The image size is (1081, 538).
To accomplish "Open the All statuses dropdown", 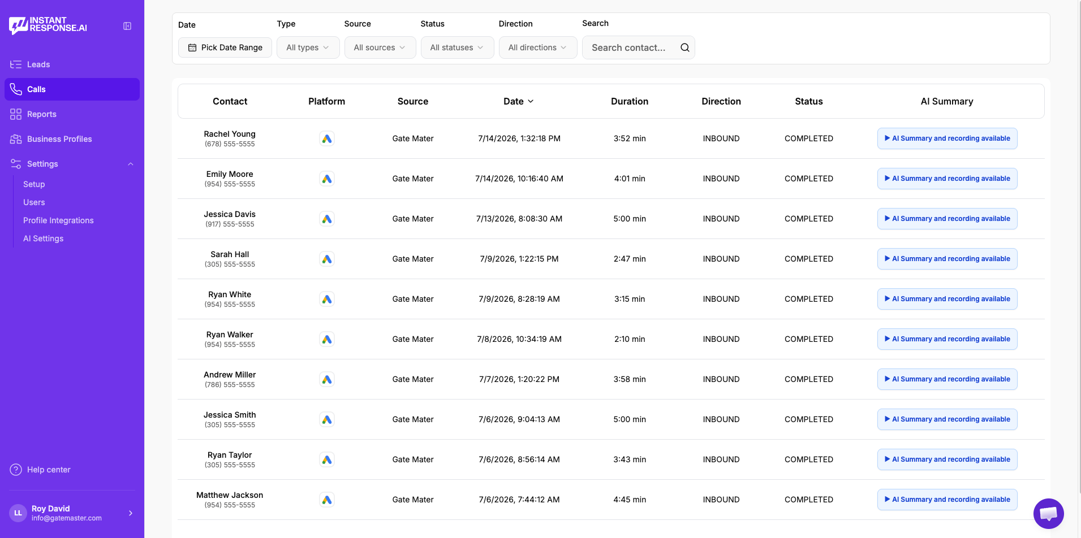I will [x=457, y=47].
